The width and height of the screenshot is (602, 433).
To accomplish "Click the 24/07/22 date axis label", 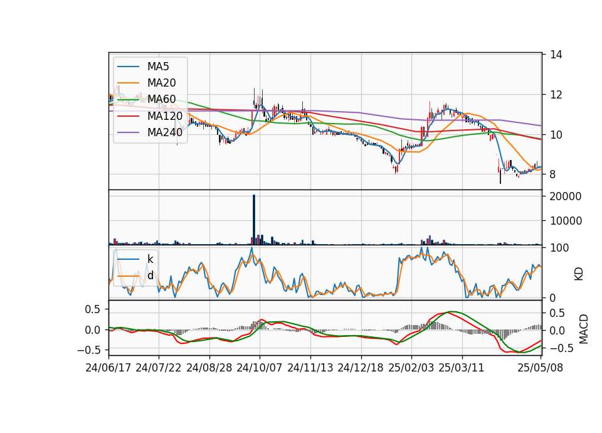I will (x=159, y=368).
